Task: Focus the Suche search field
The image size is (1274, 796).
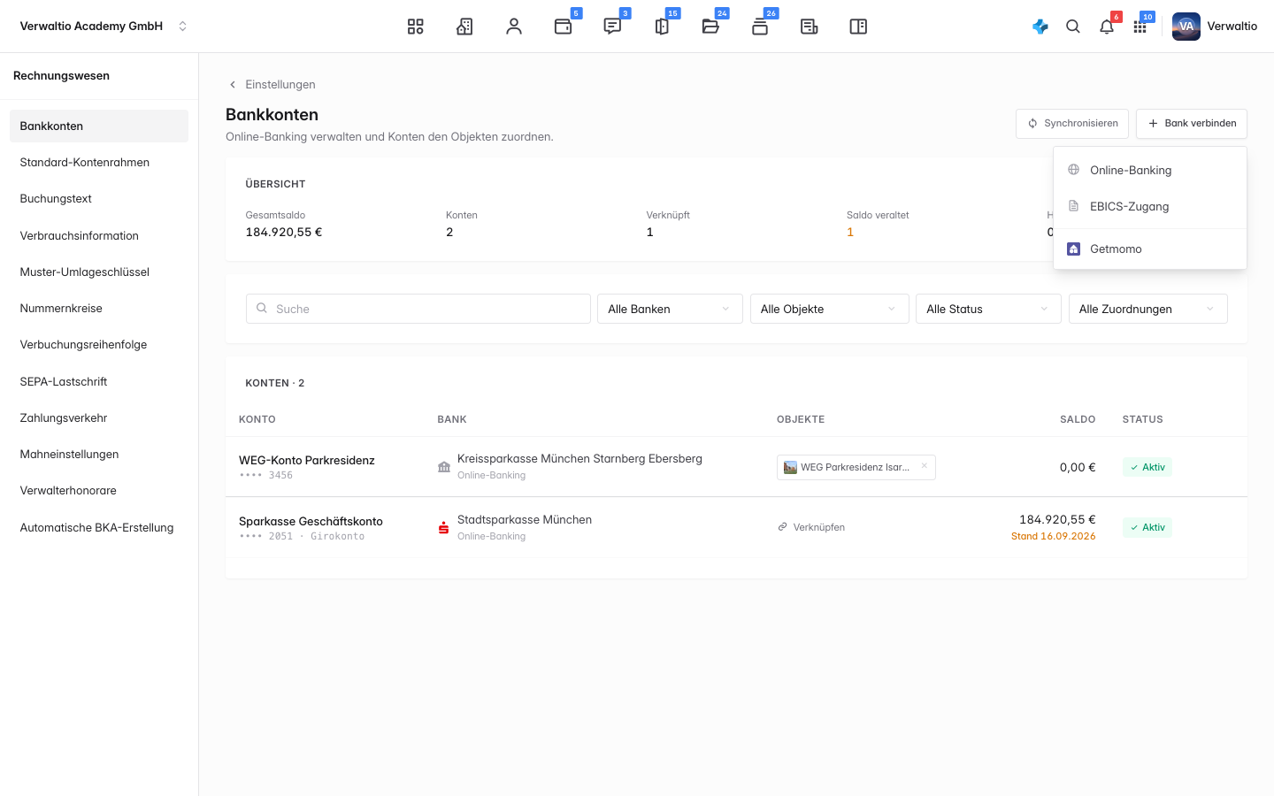Action: (x=418, y=309)
